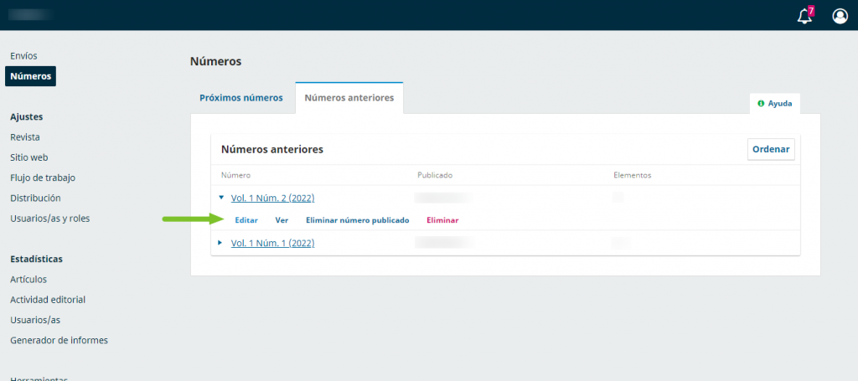The image size is (858, 381).
Task: Open Generador de informes
Action: [59, 340]
